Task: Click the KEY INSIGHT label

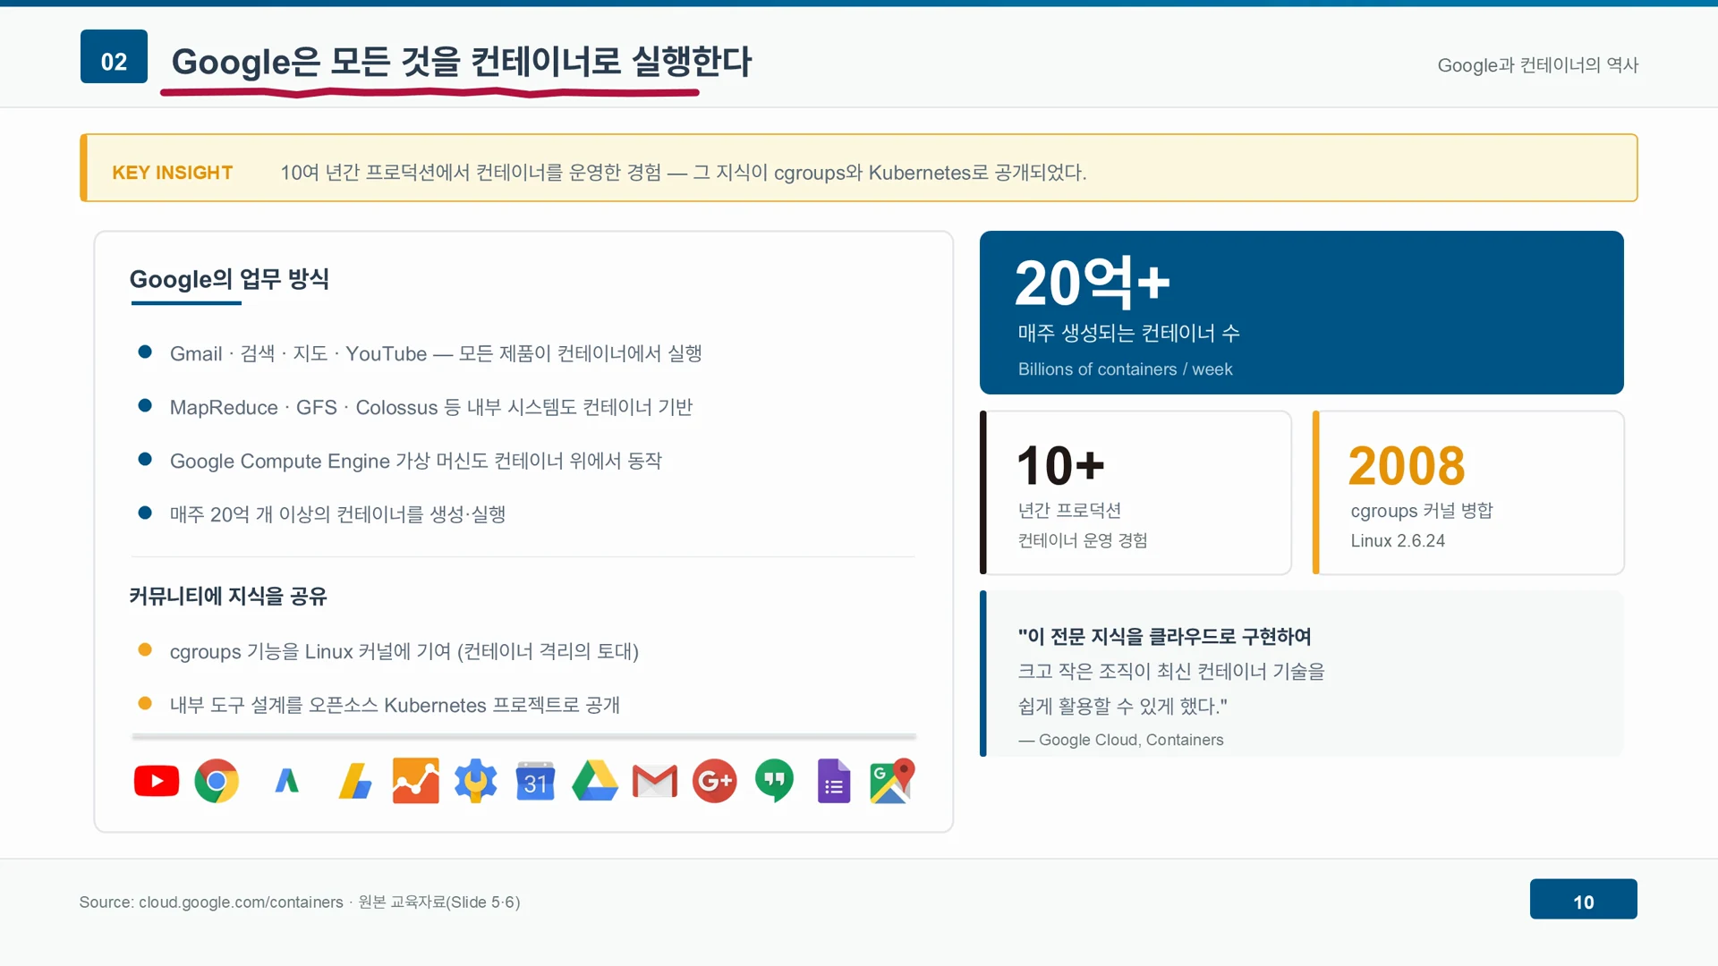Action: (173, 172)
